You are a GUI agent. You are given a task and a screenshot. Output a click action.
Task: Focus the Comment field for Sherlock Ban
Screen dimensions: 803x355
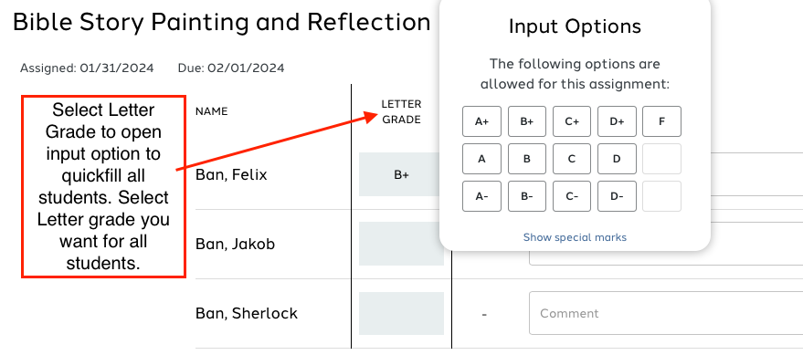[x=666, y=313]
